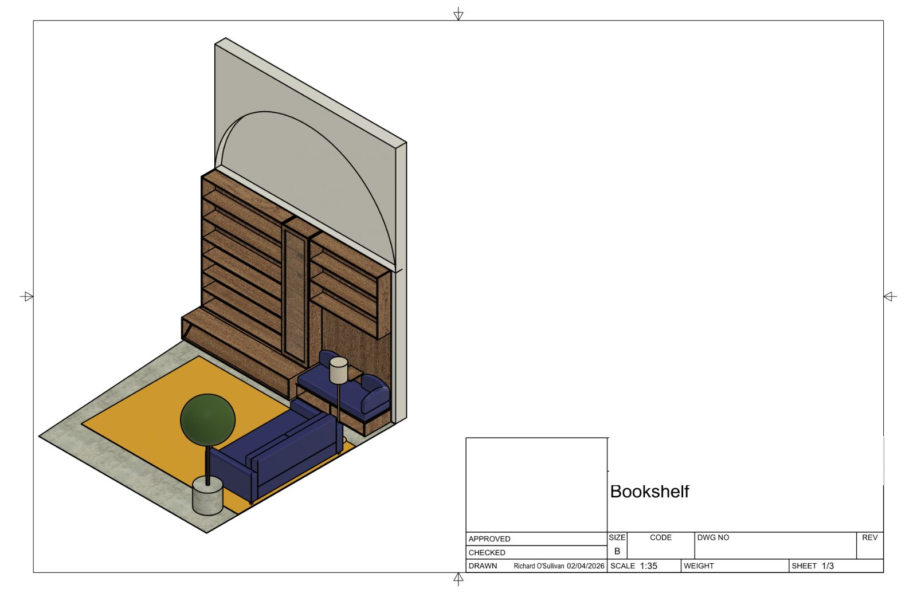Click the DWG NO field label
This screenshot has height=593, width=917.
tap(714, 537)
